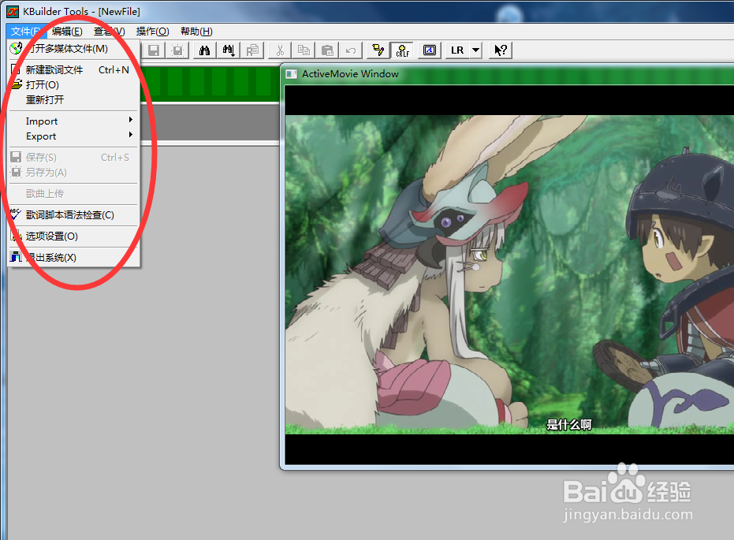Choose 退出系统(X) to exit
Image resolution: width=734 pixels, height=540 pixels.
tap(73, 257)
